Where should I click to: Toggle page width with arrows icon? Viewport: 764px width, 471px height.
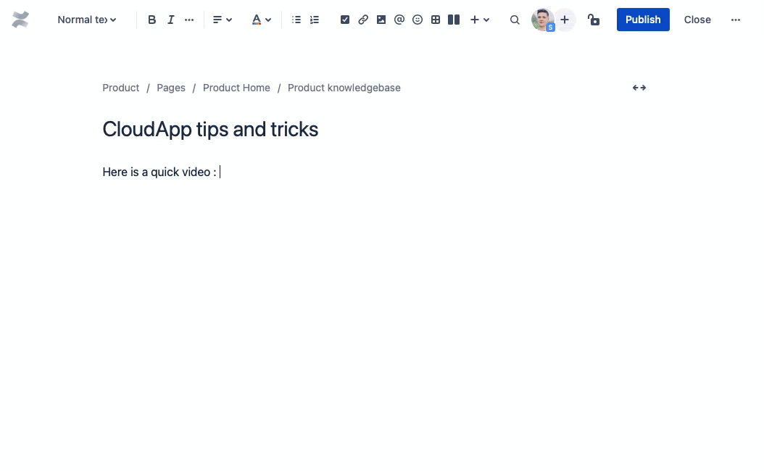coord(639,88)
